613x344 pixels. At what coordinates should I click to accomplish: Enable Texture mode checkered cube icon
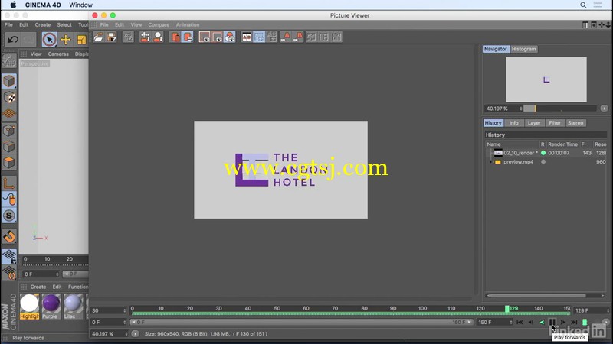pos(9,98)
